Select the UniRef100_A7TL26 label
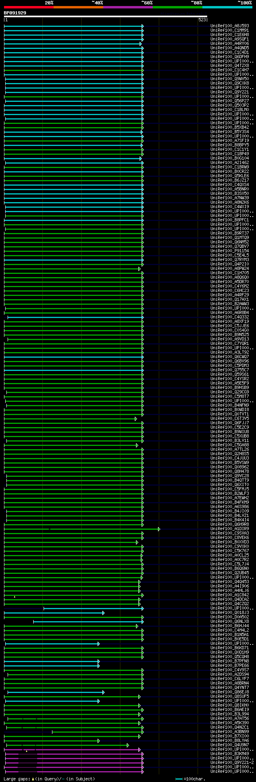The image size is (256, 782). pos(230,450)
